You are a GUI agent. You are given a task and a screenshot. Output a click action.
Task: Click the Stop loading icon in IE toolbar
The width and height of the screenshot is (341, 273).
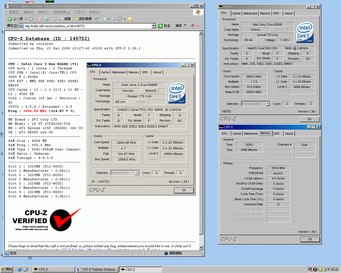(40, 19)
